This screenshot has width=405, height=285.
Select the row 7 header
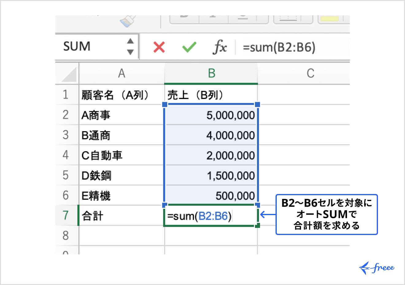66,215
